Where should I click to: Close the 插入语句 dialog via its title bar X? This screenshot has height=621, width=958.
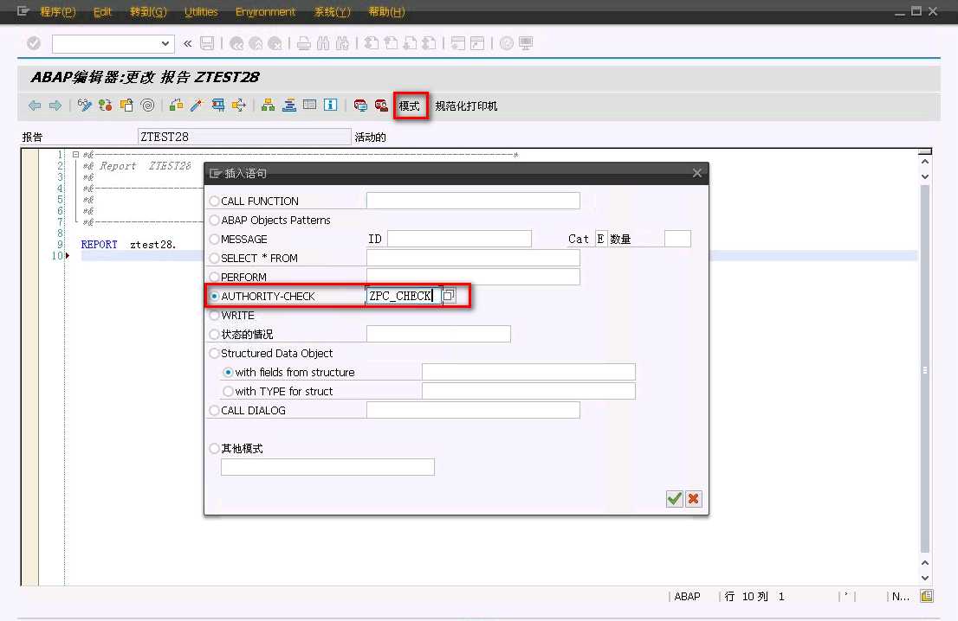pos(697,173)
